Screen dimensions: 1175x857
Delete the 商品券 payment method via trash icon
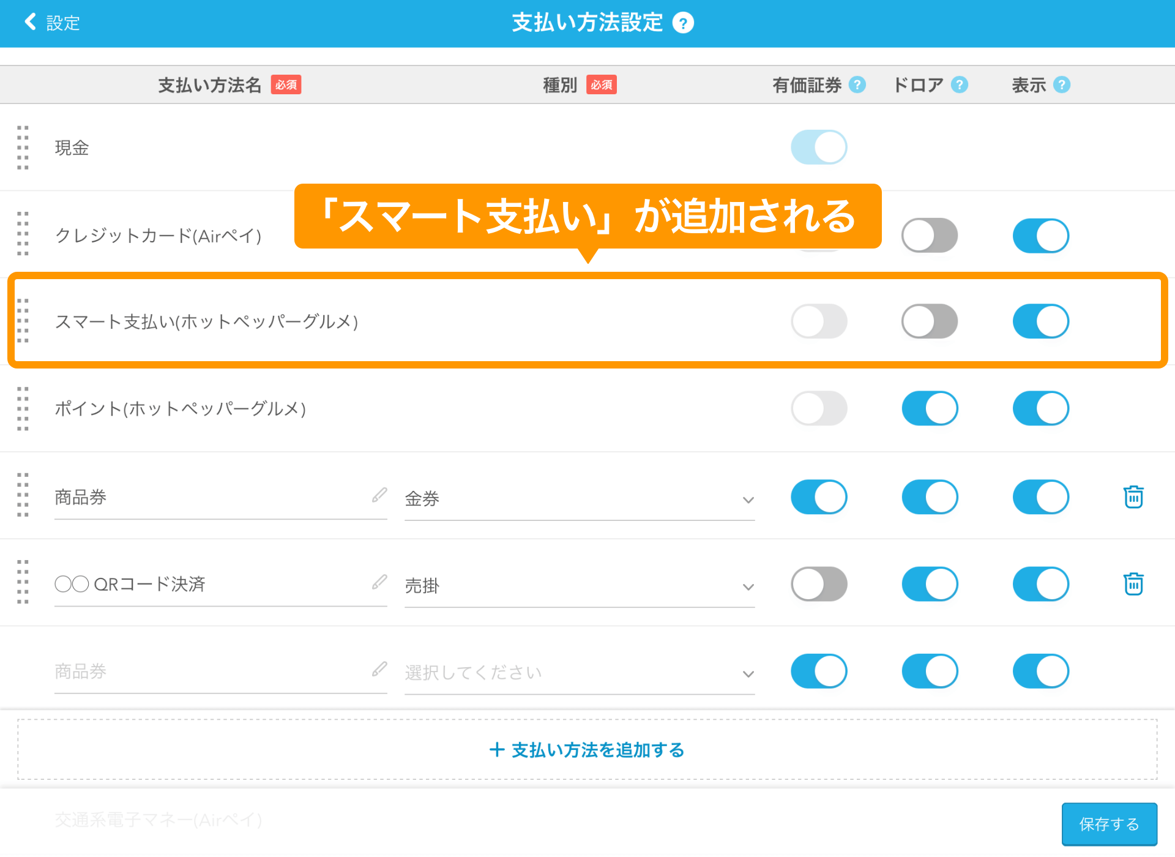(x=1134, y=497)
